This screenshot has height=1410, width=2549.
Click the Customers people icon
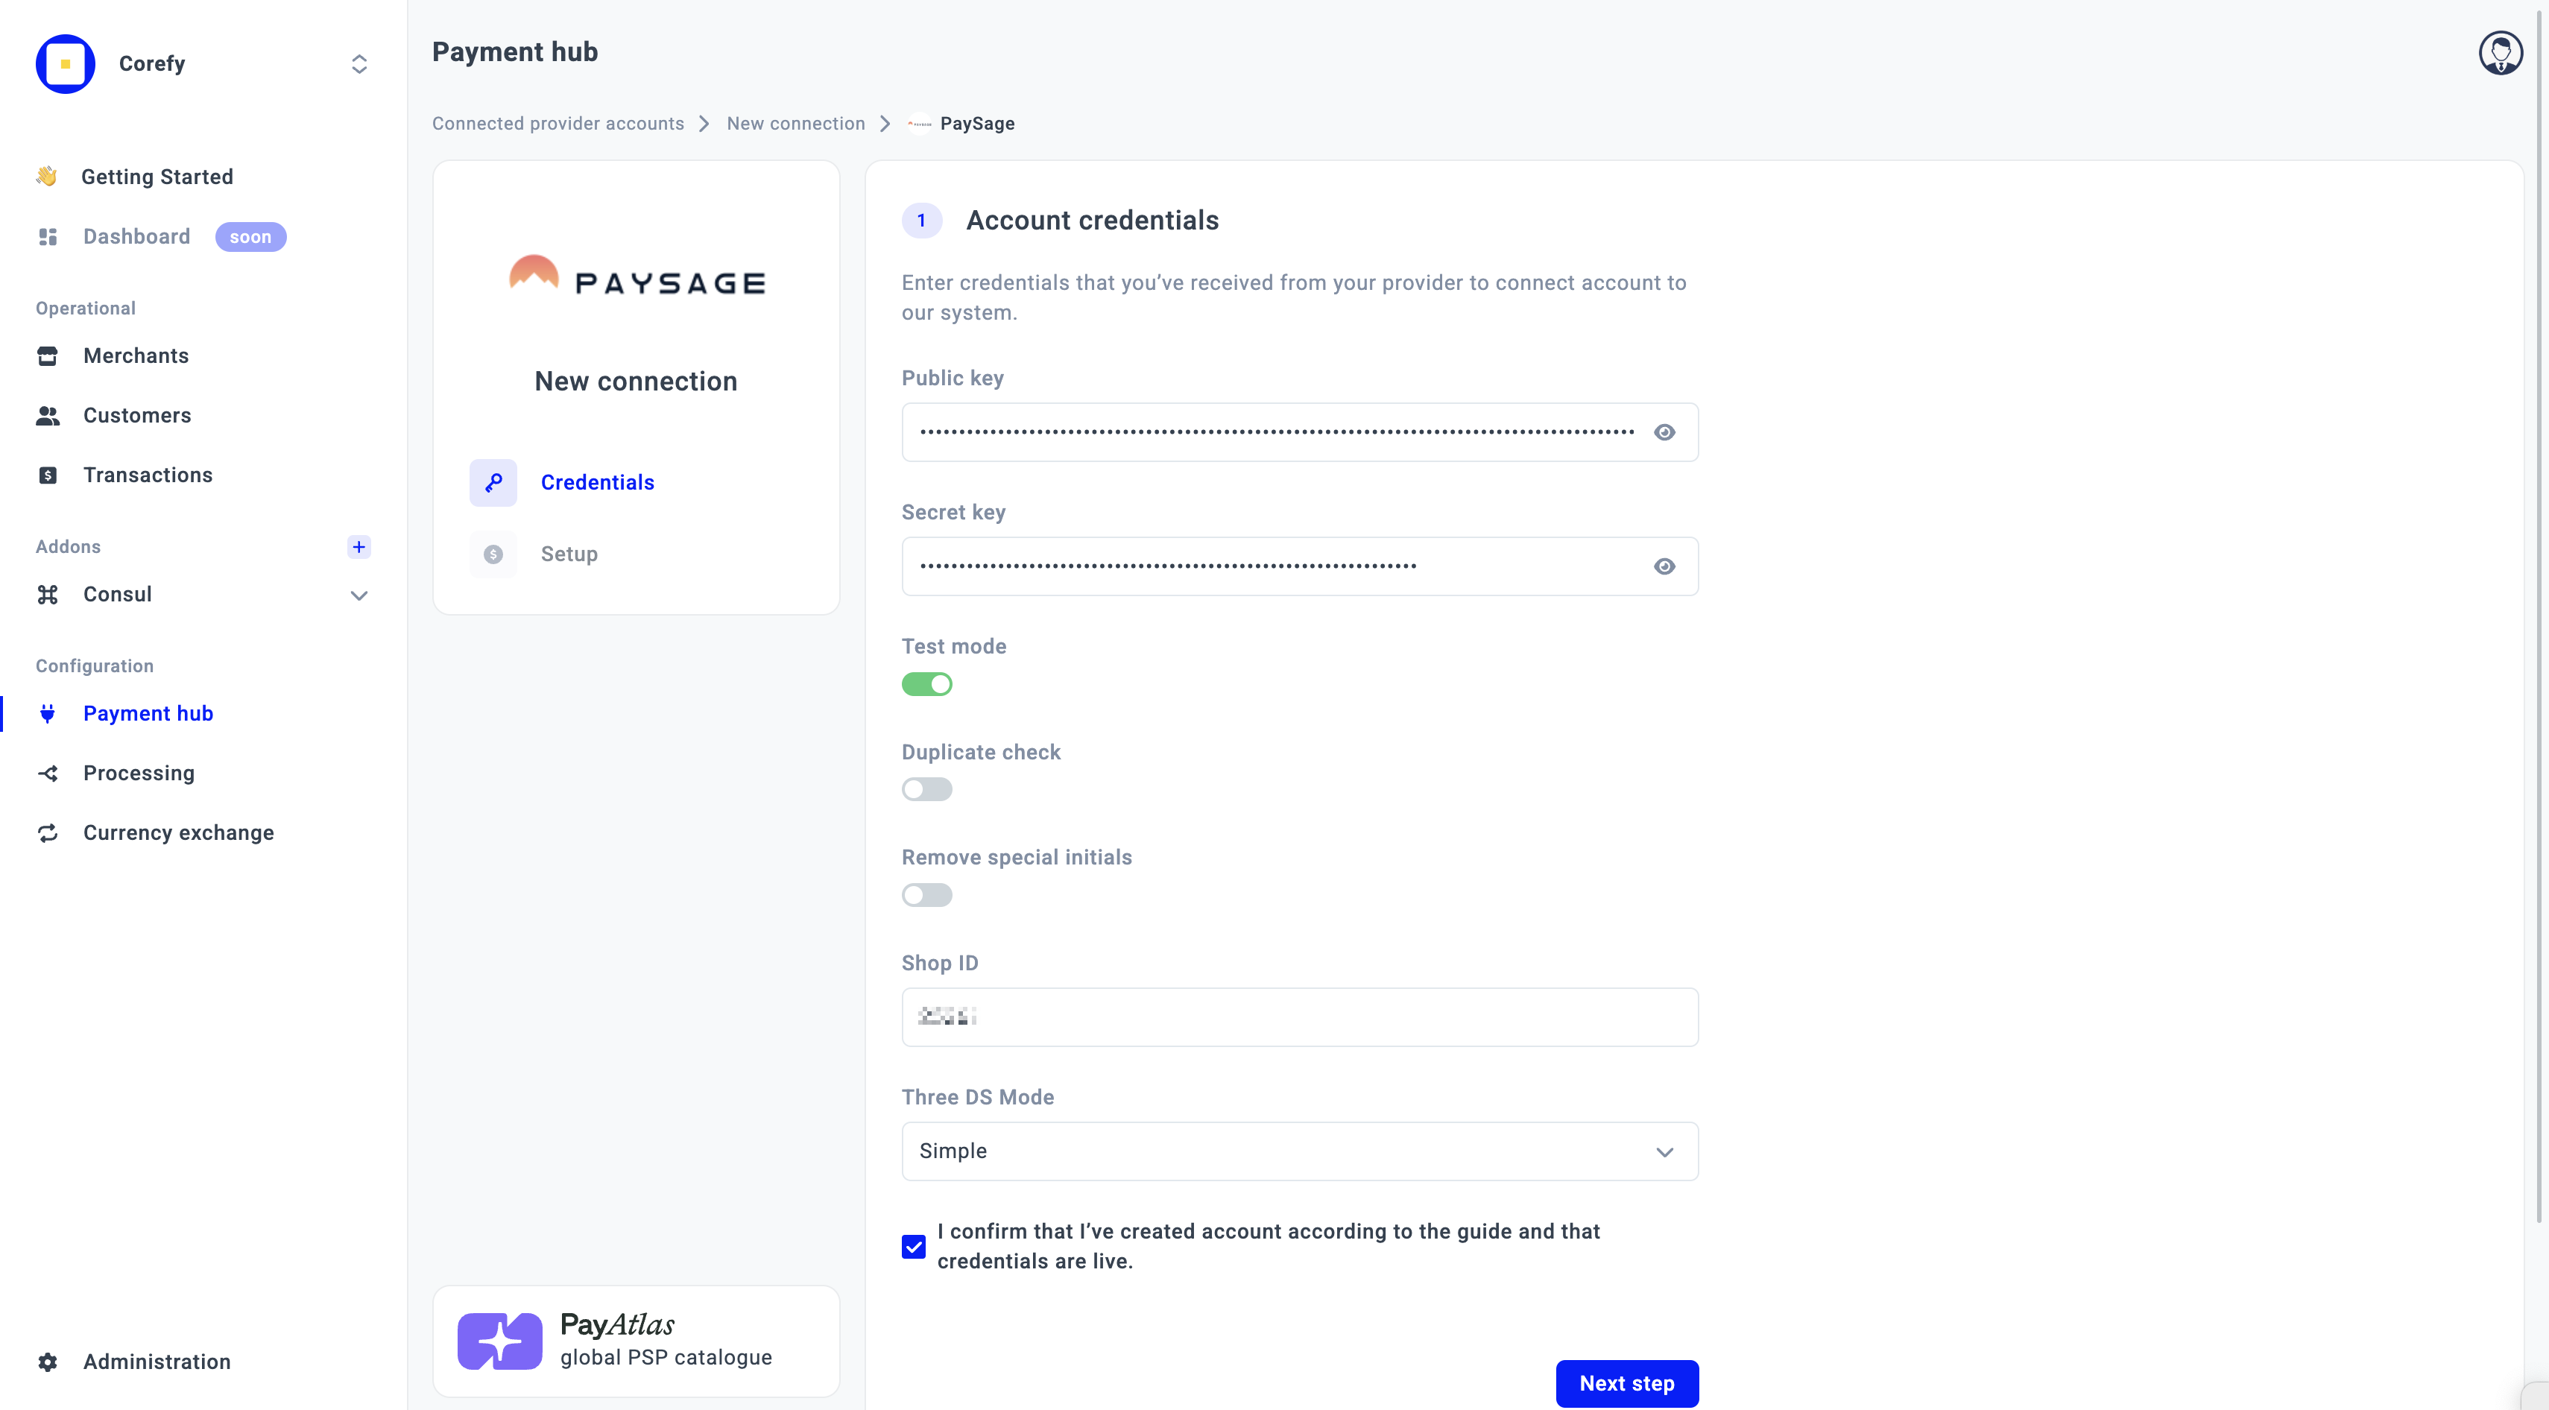click(48, 416)
